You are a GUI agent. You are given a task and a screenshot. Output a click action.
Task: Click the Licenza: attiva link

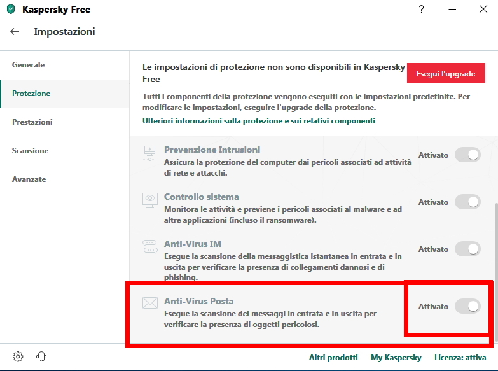coord(460,358)
